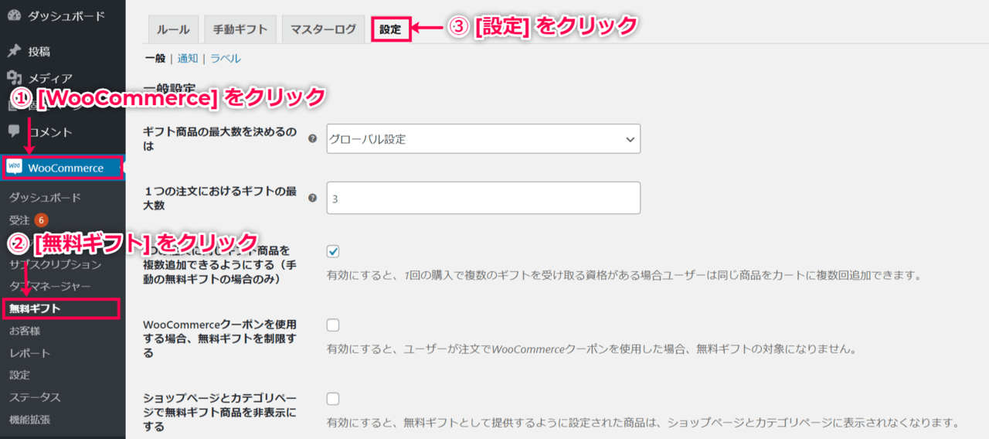The width and height of the screenshot is (989, 439).
Task: Click help icon next to ギフト商品の最大数を決めるのは
Action: [312, 139]
